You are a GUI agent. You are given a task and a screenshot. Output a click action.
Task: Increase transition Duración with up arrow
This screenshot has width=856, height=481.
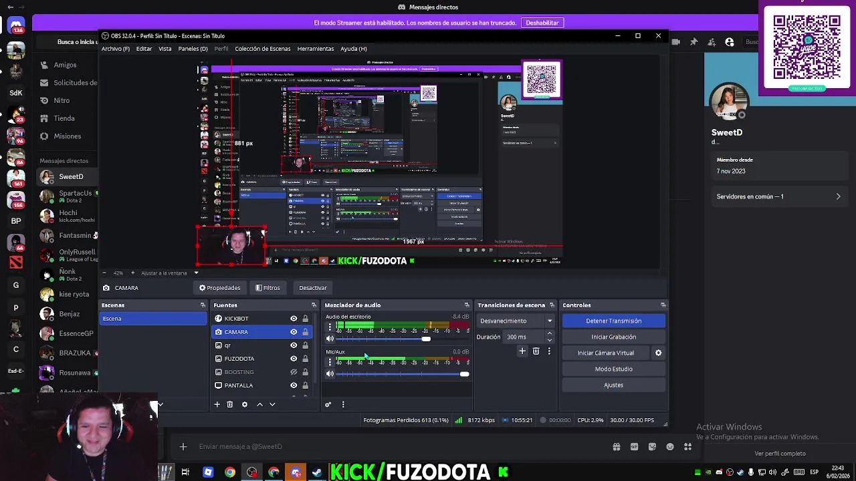tap(550, 333)
